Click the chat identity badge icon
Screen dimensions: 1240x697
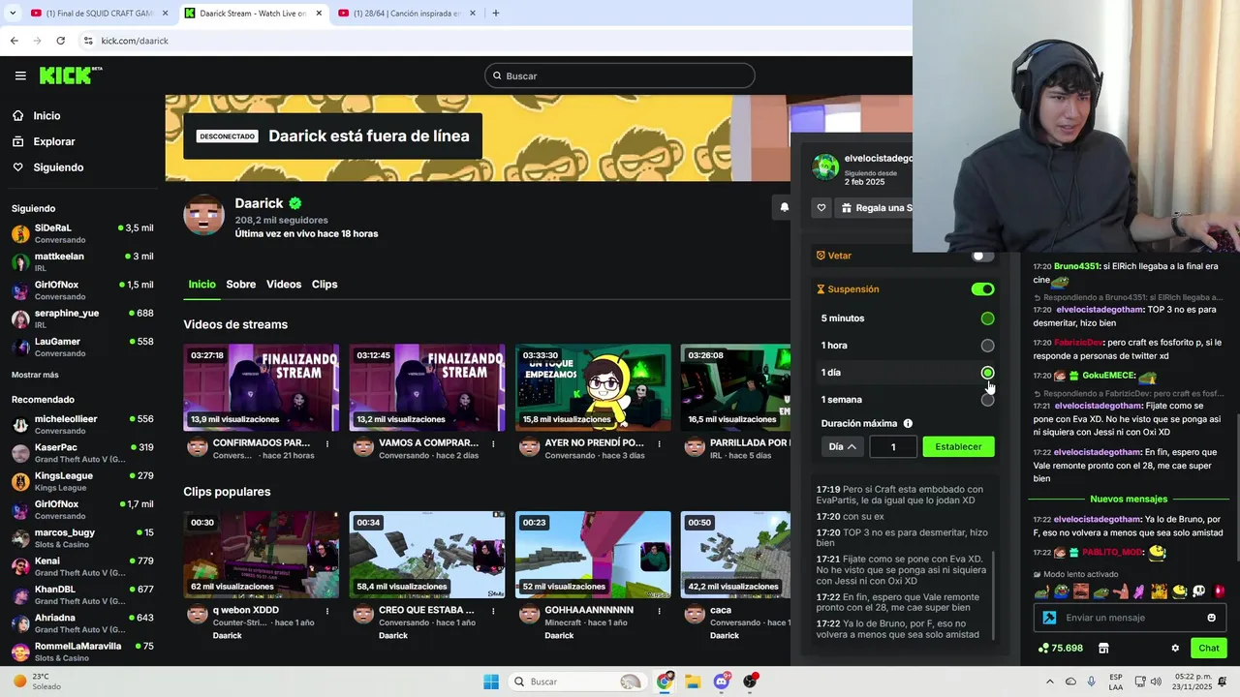pyautogui.click(x=1049, y=618)
